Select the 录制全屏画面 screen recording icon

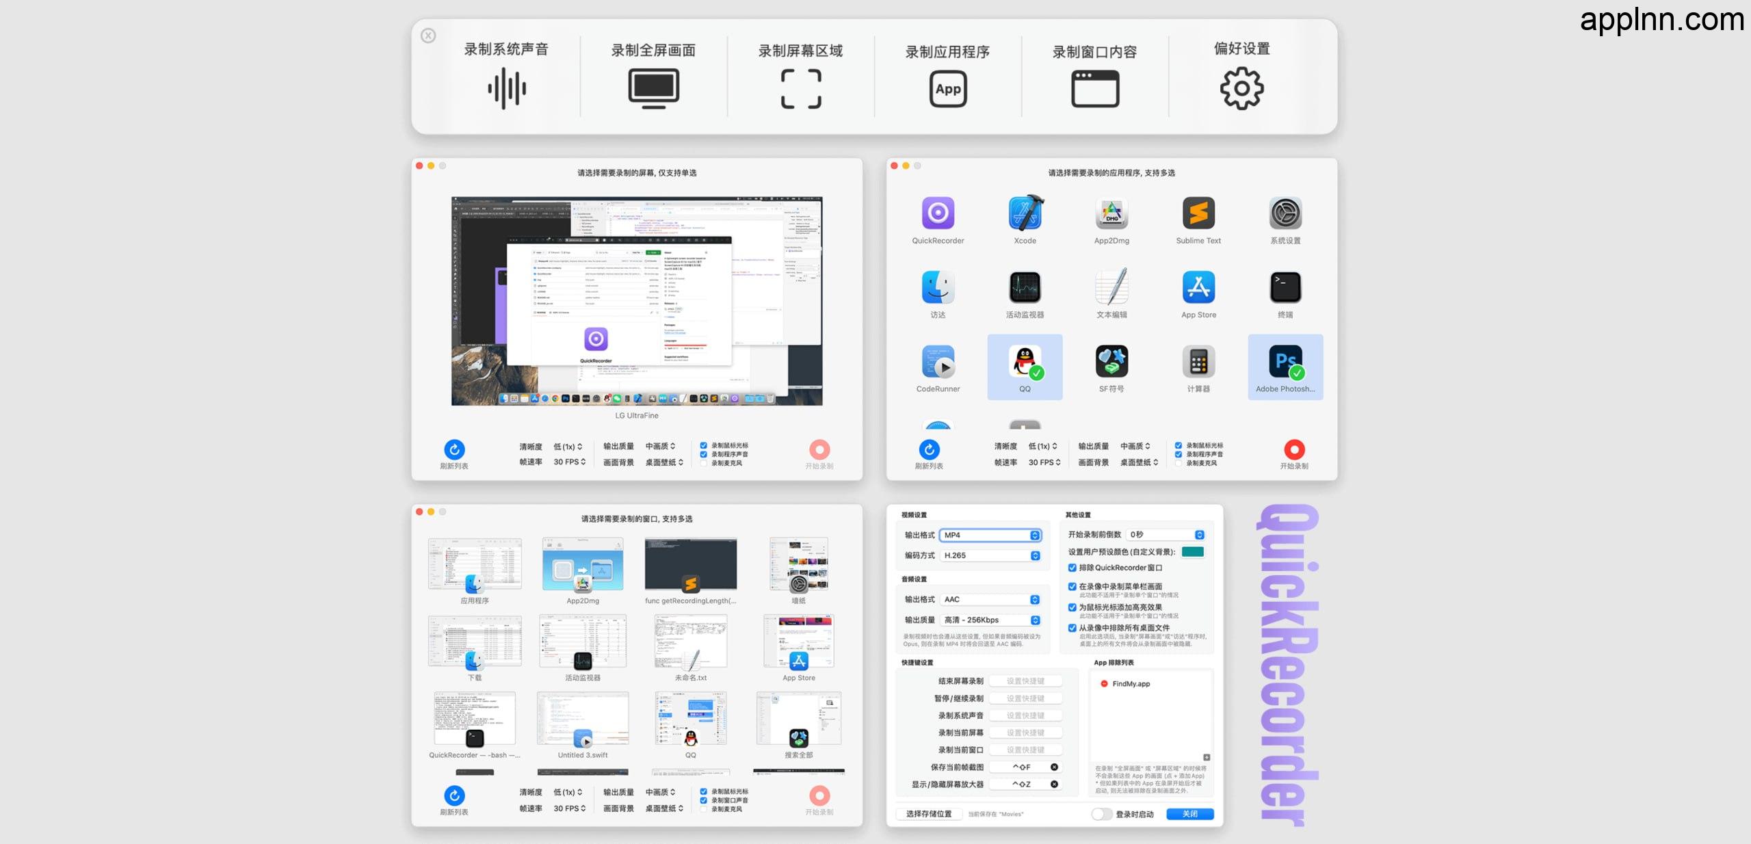[x=655, y=88]
